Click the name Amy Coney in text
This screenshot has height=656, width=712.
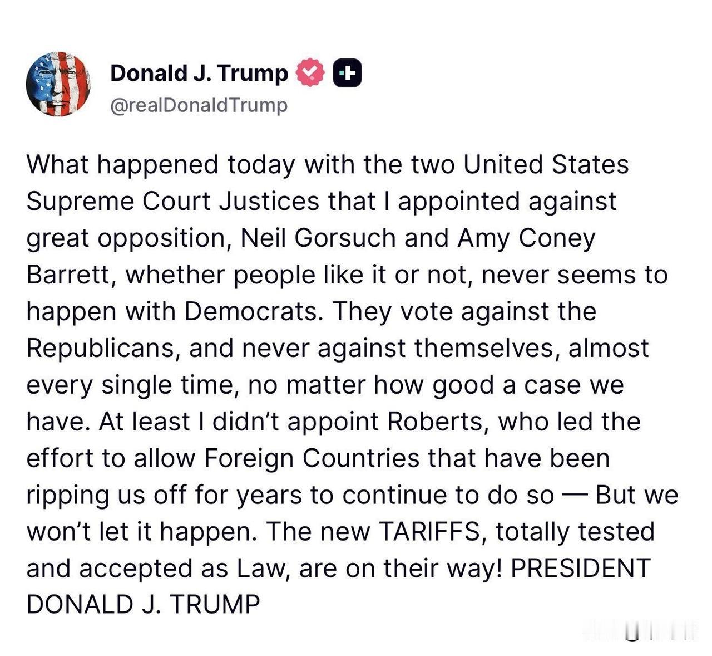click(x=526, y=238)
